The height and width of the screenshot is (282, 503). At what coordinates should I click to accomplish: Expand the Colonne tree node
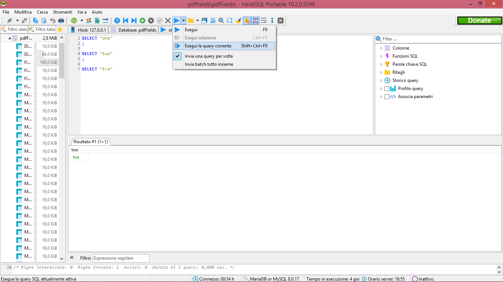coord(381,48)
